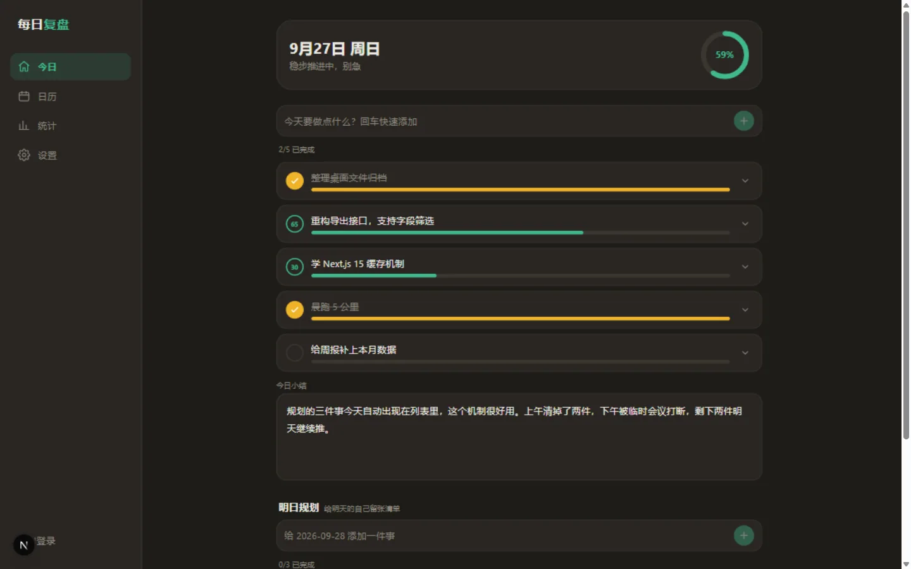Click the 每日复盘 app logo
Screen dimensions: 911x569
43,25
